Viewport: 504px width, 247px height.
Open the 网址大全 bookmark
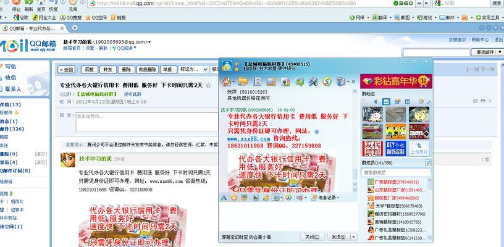tap(44, 18)
